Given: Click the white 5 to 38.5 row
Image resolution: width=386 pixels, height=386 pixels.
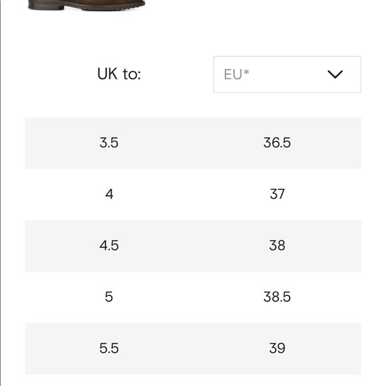Looking at the screenshot, I should tap(193, 297).
